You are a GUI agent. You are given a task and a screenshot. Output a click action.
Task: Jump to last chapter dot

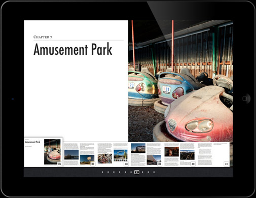[x=154, y=172]
